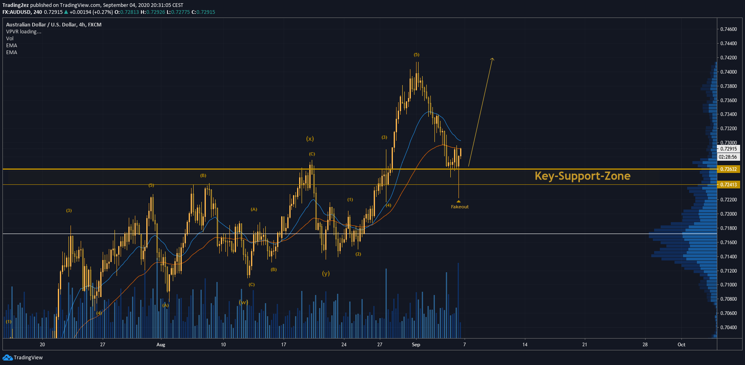The image size is (745, 365).
Task: Click the Oct date on the time axis
Action: pos(681,345)
